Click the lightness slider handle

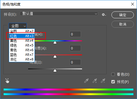[55, 70]
